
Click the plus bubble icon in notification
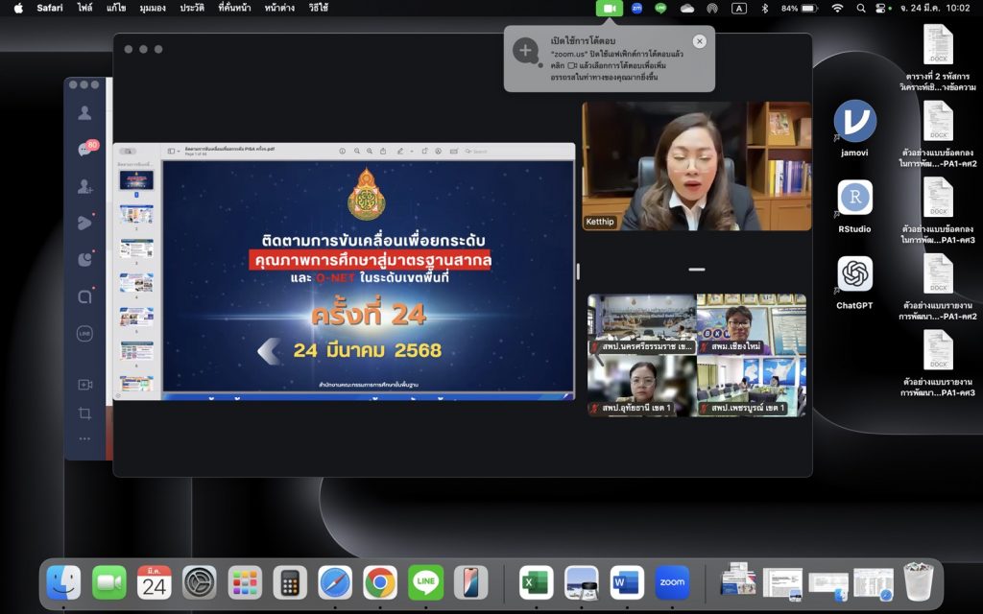tap(527, 52)
